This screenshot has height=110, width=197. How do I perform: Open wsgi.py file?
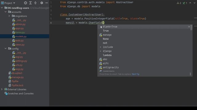pos(19,69)
